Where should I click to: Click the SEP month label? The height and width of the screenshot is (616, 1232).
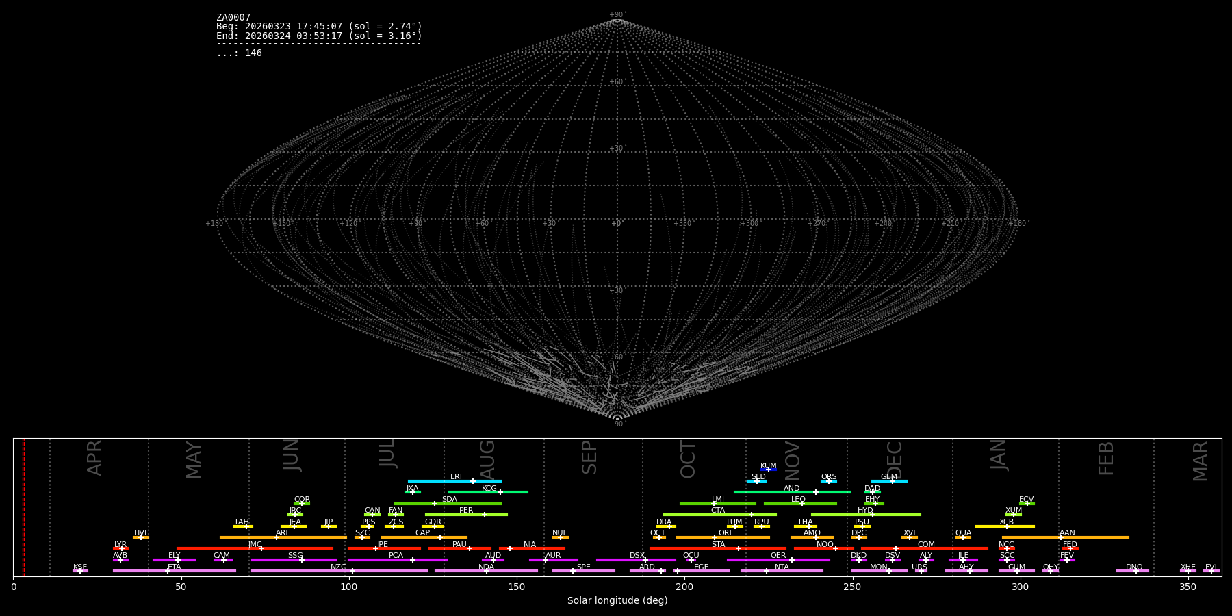(x=589, y=457)
